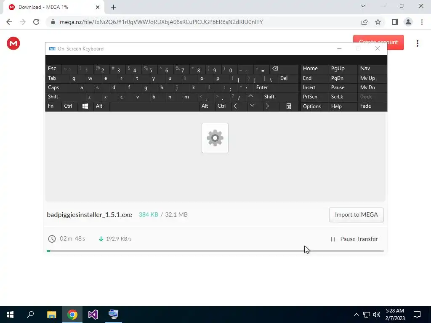Open Chrome side panel
Screen dimensions: 431x323
395,22
